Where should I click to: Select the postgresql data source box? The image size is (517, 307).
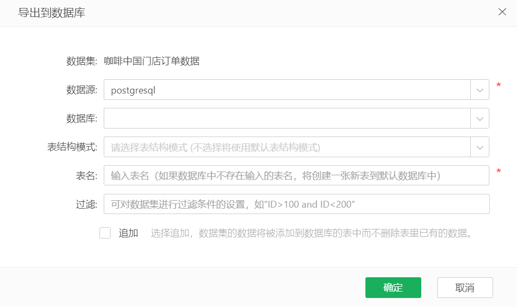287,90
